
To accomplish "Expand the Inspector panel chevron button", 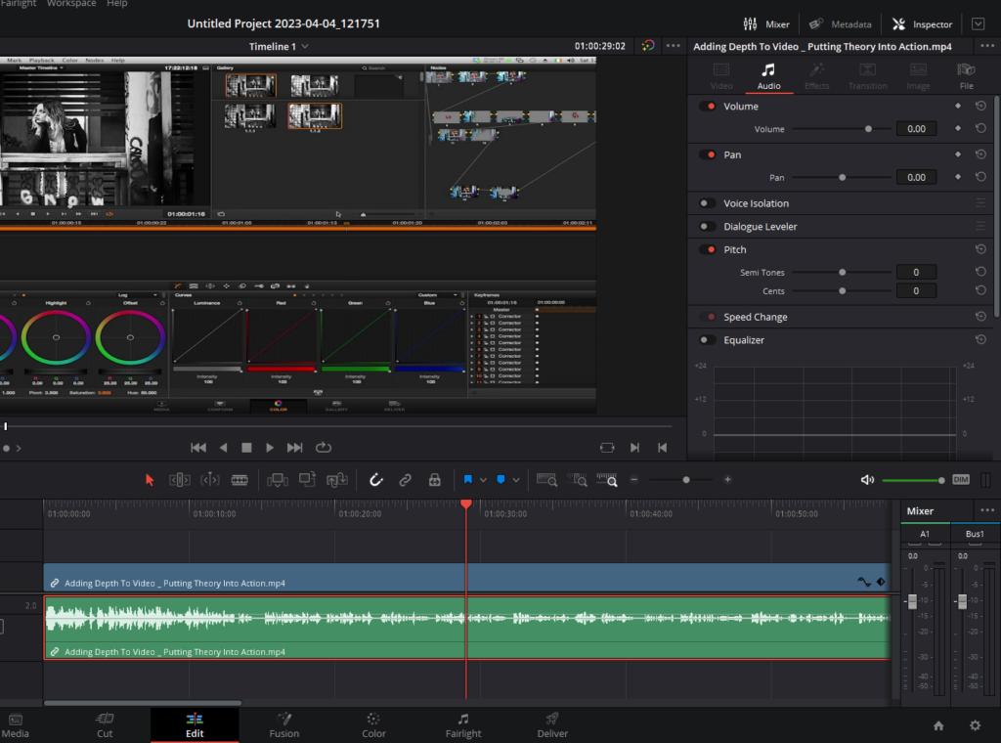I will 978,24.
